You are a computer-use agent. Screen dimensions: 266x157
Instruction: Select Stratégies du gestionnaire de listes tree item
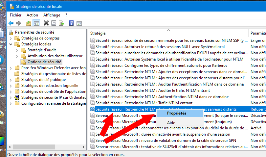tap(54, 74)
